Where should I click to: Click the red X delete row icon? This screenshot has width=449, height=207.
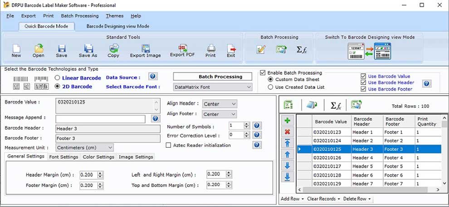pyautogui.click(x=288, y=132)
